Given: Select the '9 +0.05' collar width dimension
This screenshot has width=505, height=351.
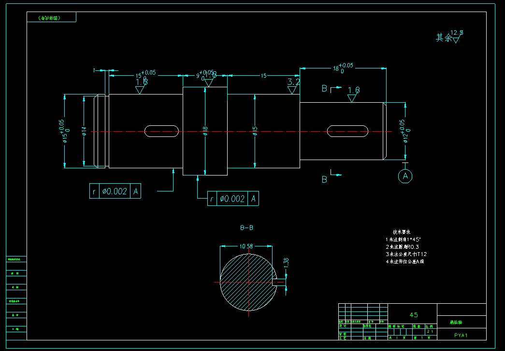Looking at the screenshot, I should [205, 75].
